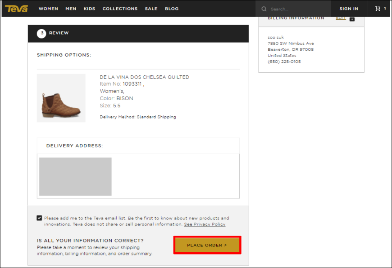Open the shopping cart icon
Screen dimensions: 392x268
pos(378,9)
